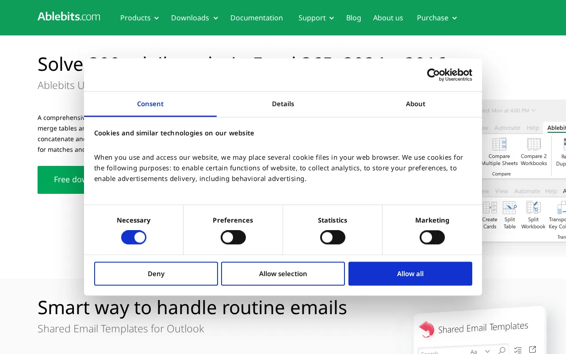Click the checklist icon in Shared Email Templates

[x=518, y=350]
